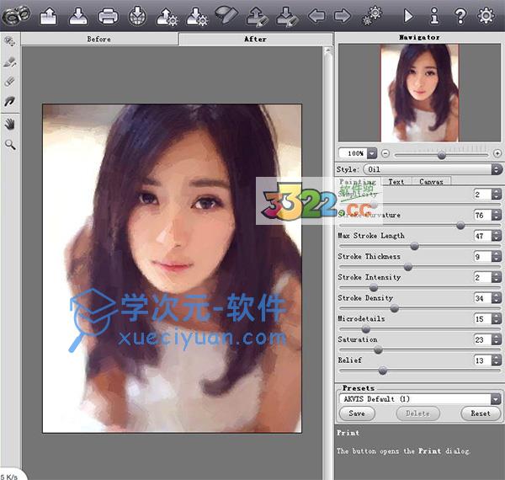Open the Canvas settings tab
Image resolution: width=505 pixels, height=480 pixels.
pos(431,181)
